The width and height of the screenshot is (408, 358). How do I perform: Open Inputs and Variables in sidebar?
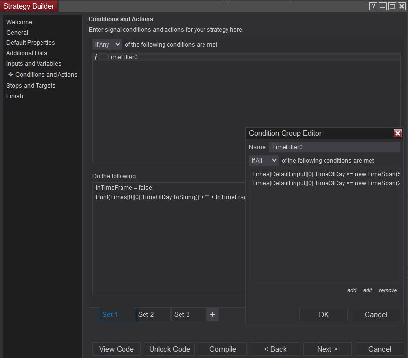pyautogui.click(x=34, y=64)
